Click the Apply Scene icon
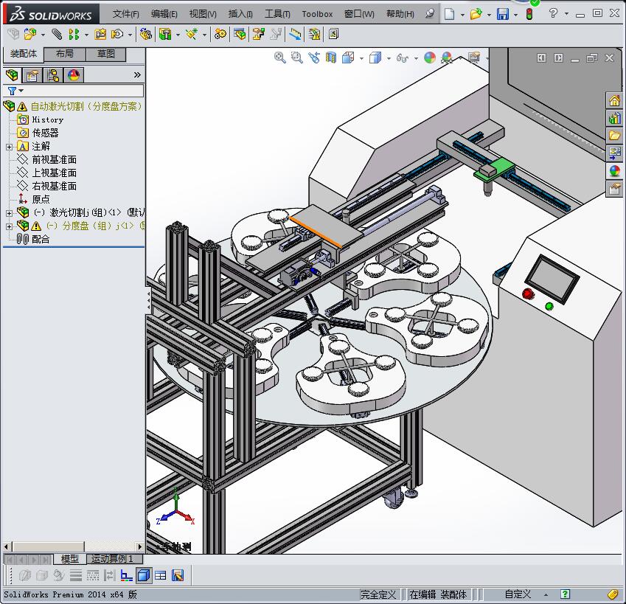626x604 pixels. tap(447, 58)
